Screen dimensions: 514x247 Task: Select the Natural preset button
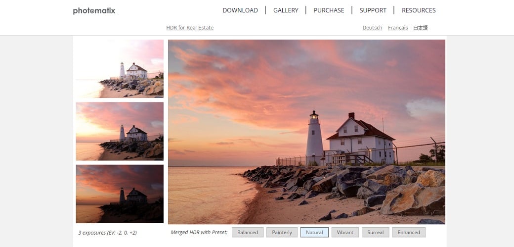(314, 232)
